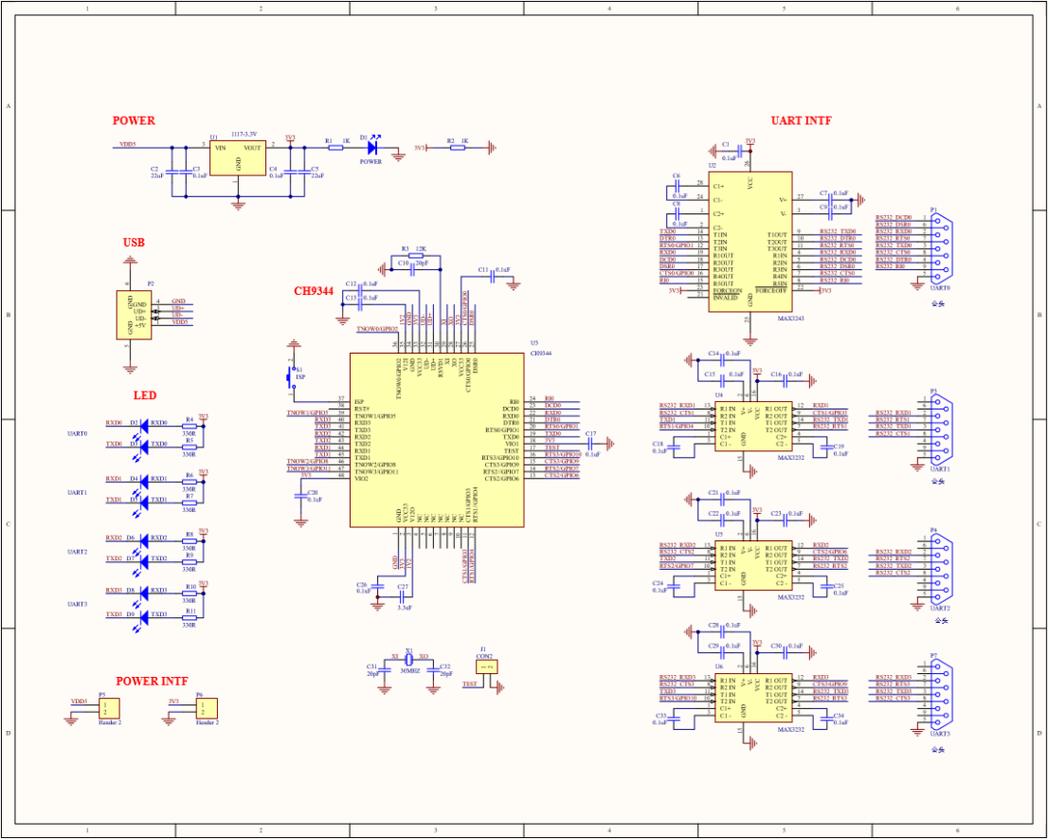Click the red 'POWER' section heading
The height and width of the screenshot is (839, 1049).
[x=134, y=120]
